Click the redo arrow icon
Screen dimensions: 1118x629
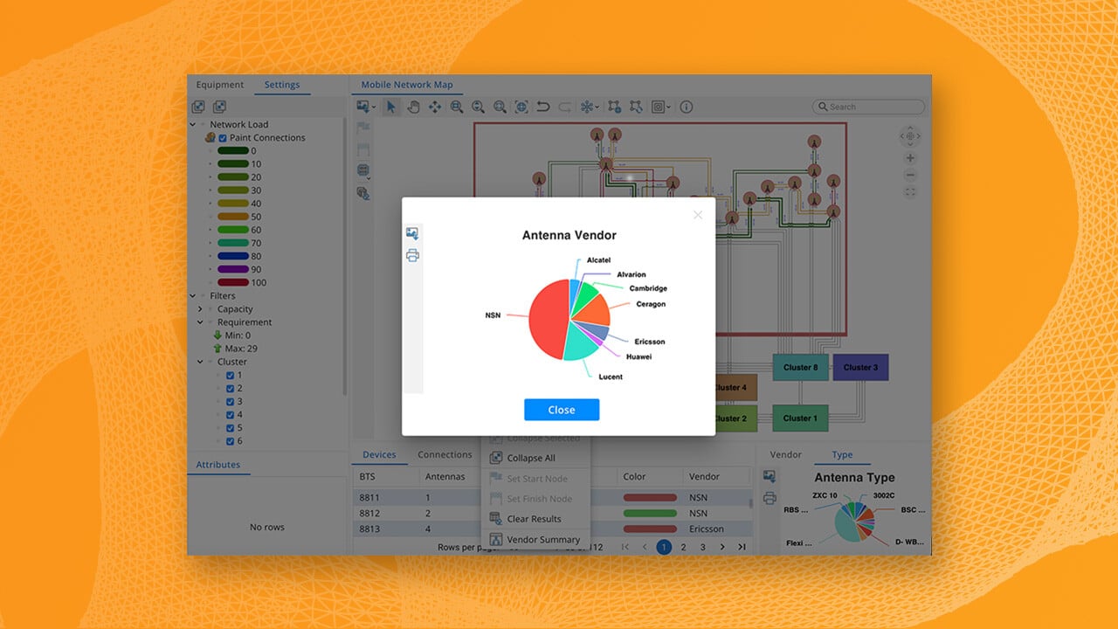[565, 107]
